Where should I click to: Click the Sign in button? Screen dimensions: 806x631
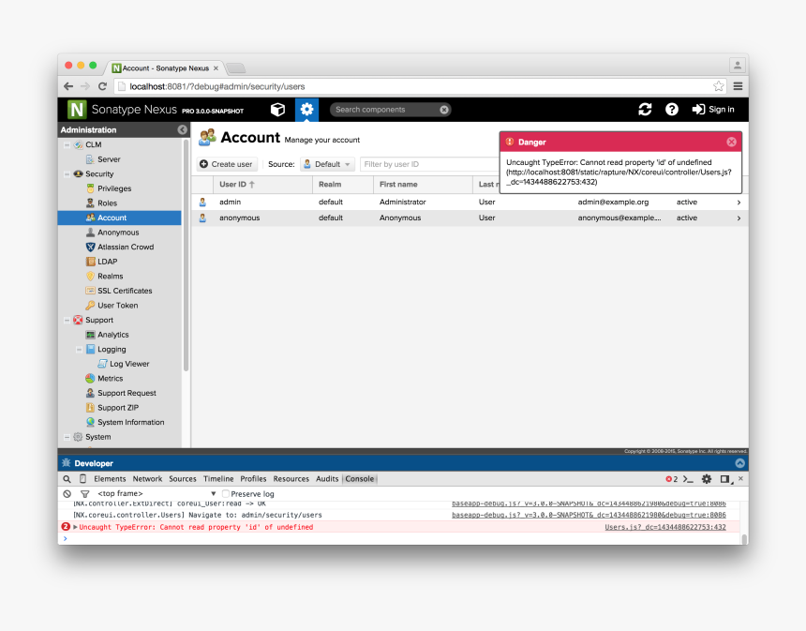tap(713, 109)
